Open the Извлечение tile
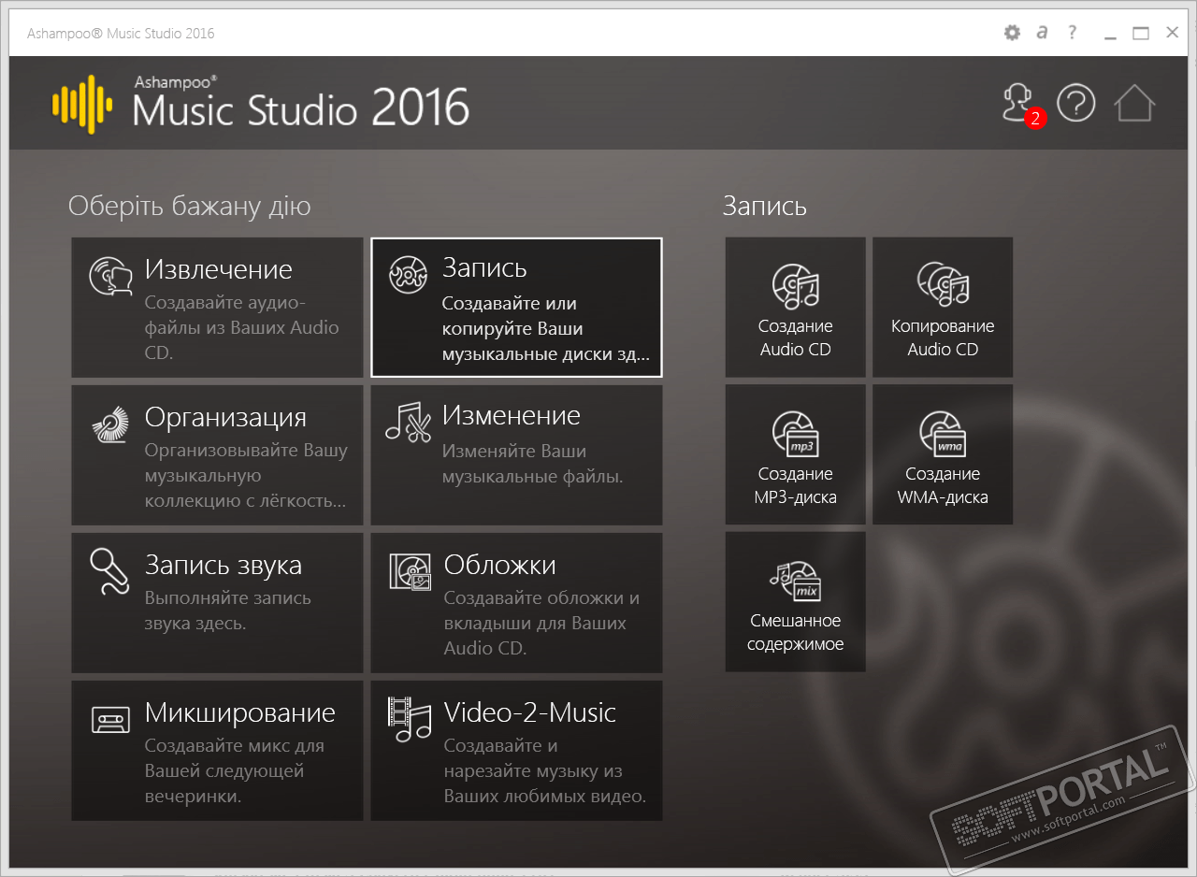1197x877 pixels. click(217, 308)
